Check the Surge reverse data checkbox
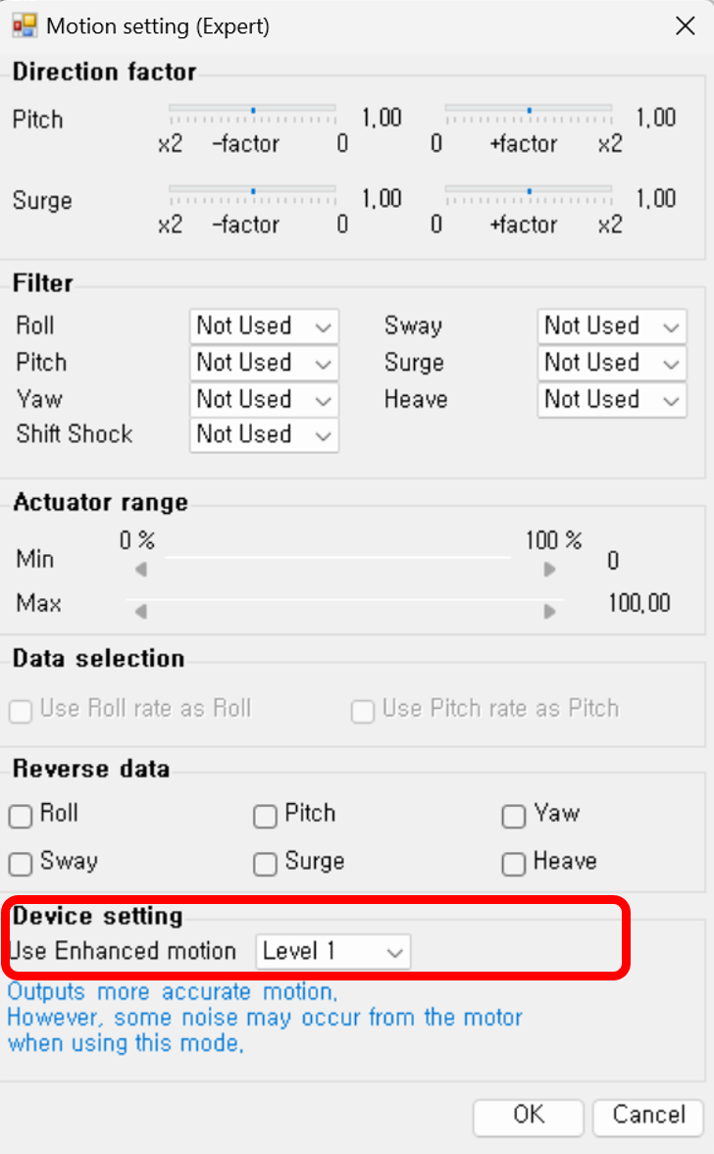This screenshot has width=714, height=1154. [x=265, y=863]
